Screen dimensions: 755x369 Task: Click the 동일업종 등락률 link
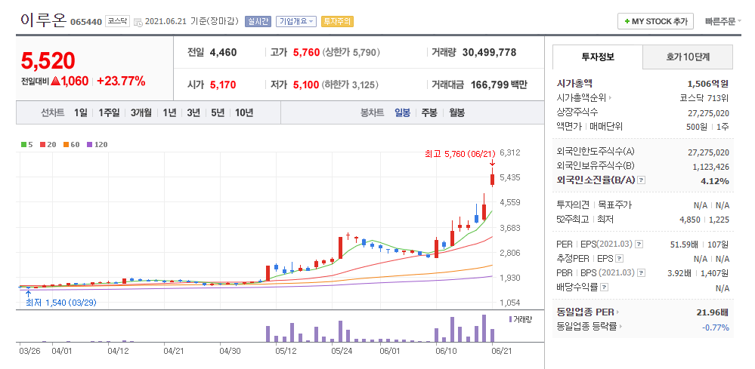click(x=586, y=327)
